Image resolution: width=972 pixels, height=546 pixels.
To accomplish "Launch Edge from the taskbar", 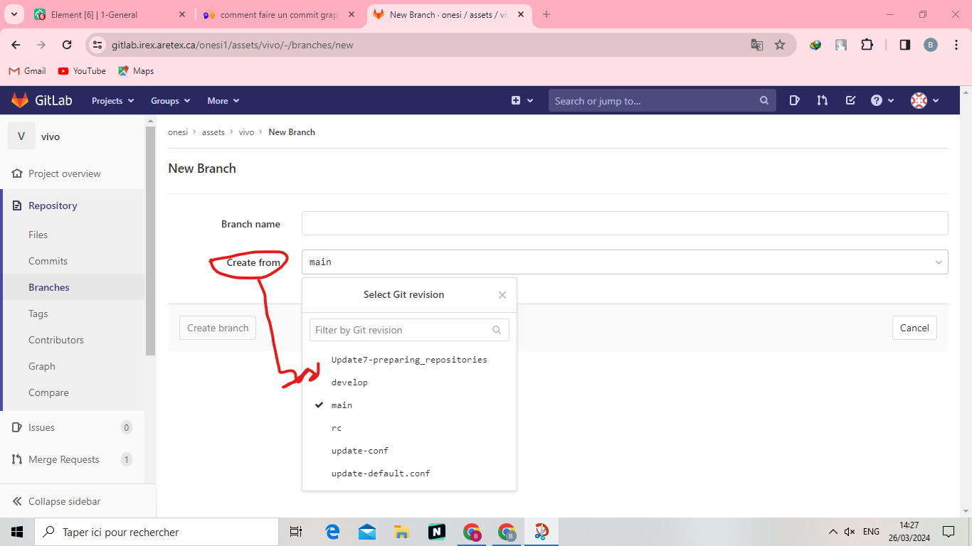I will (332, 532).
